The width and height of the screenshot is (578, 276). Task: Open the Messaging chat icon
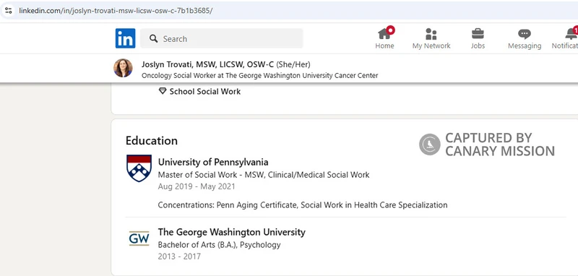click(525, 34)
